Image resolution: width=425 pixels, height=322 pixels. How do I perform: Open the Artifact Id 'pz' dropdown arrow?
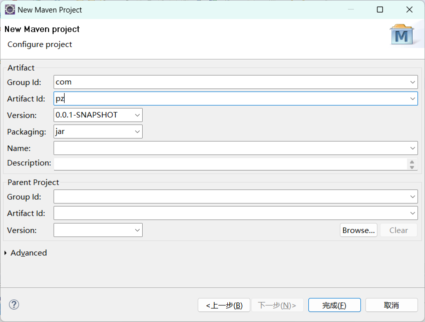412,98
